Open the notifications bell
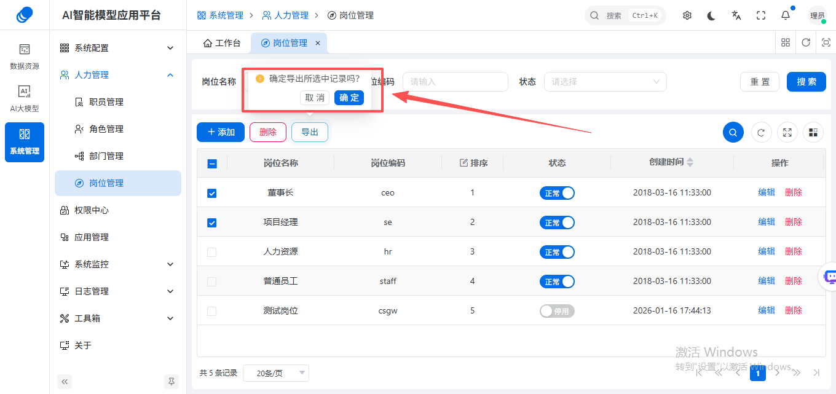Image resolution: width=836 pixels, height=394 pixels. coord(786,15)
